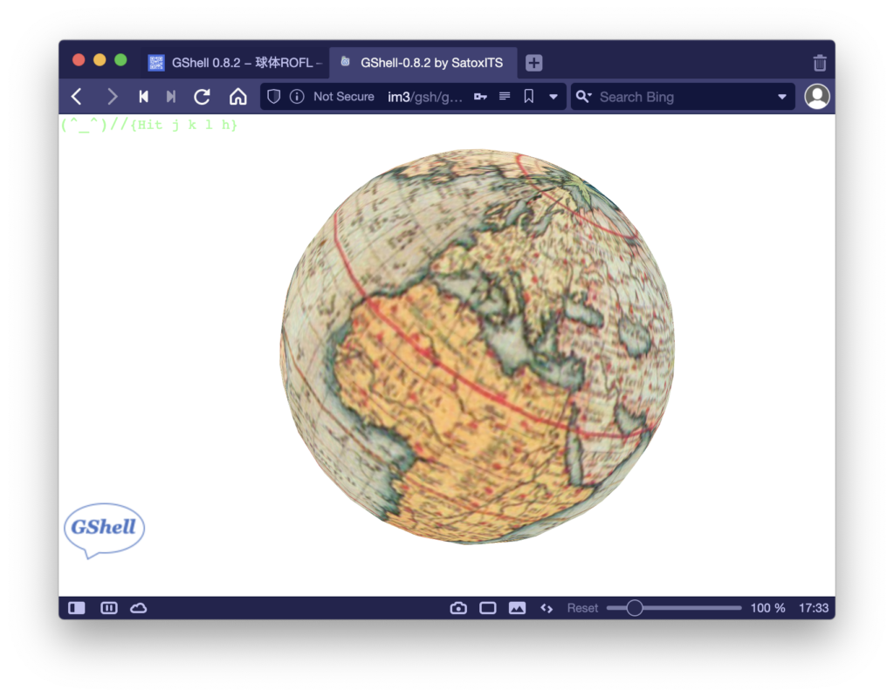Click the Reset zoom button
894x697 pixels.
tap(582, 608)
